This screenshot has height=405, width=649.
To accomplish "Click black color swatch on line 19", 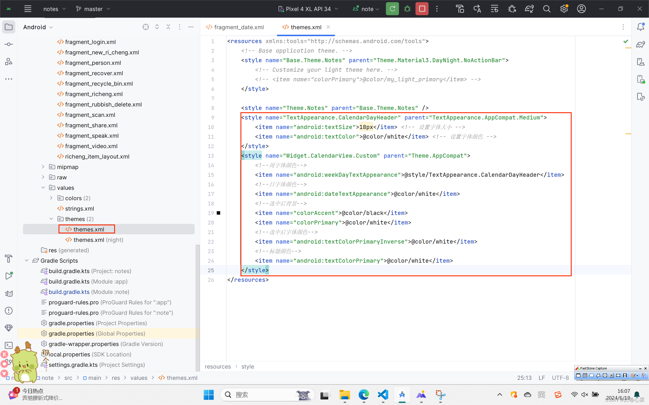I will pyautogui.click(x=218, y=213).
